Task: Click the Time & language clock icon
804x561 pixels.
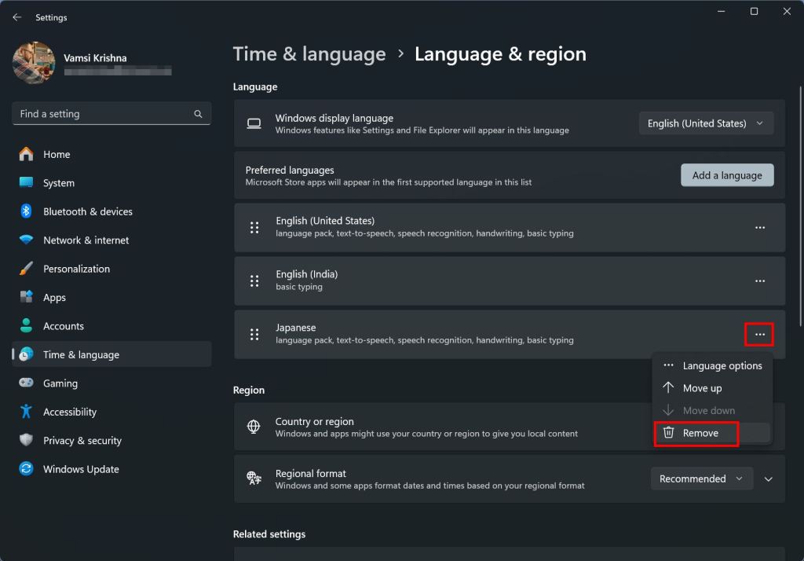Action: [x=26, y=354]
